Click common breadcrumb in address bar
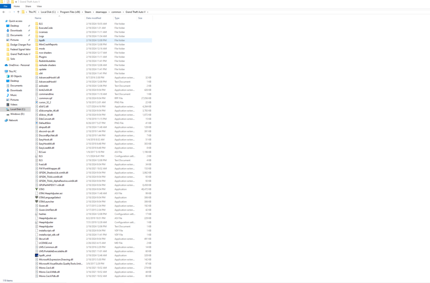The height and width of the screenshot is (283, 430). [x=116, y=12]
